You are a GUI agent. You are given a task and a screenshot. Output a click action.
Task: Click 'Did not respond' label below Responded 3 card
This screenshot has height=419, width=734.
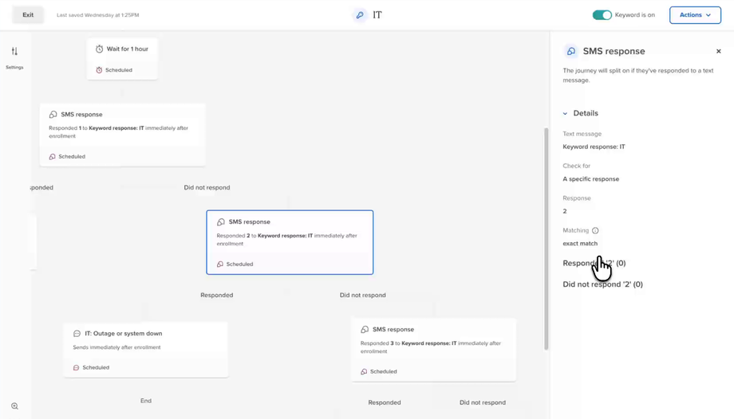(483, 402)
